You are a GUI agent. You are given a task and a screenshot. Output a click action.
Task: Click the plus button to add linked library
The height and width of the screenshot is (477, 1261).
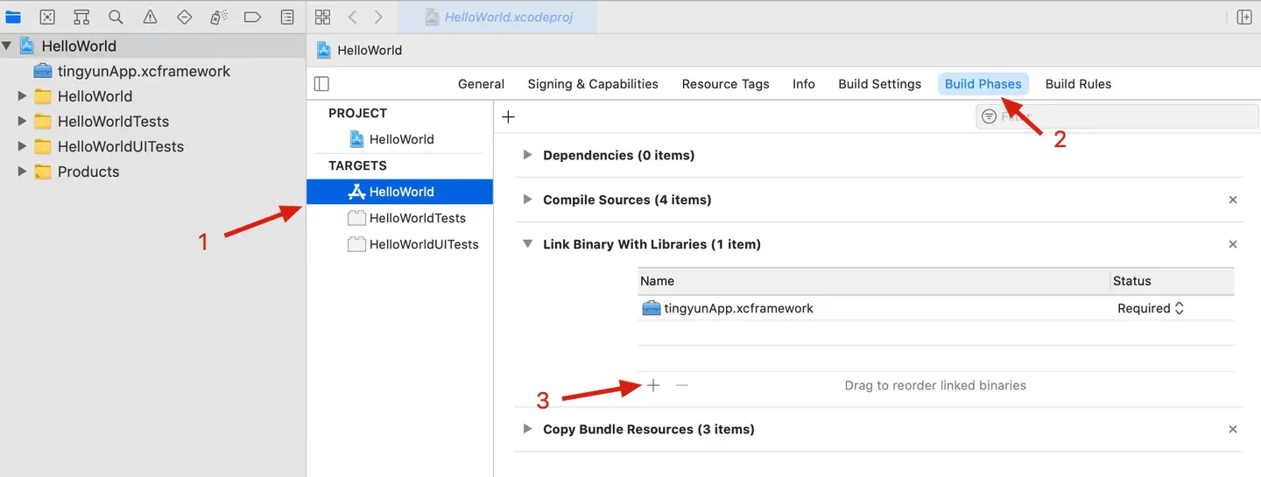[653, 385]
